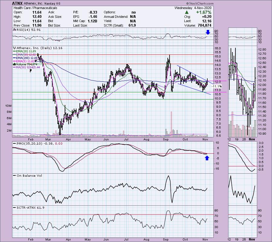Click the SCTR (Small) value 61.9

pyautogui.click(x=132, y=25)
